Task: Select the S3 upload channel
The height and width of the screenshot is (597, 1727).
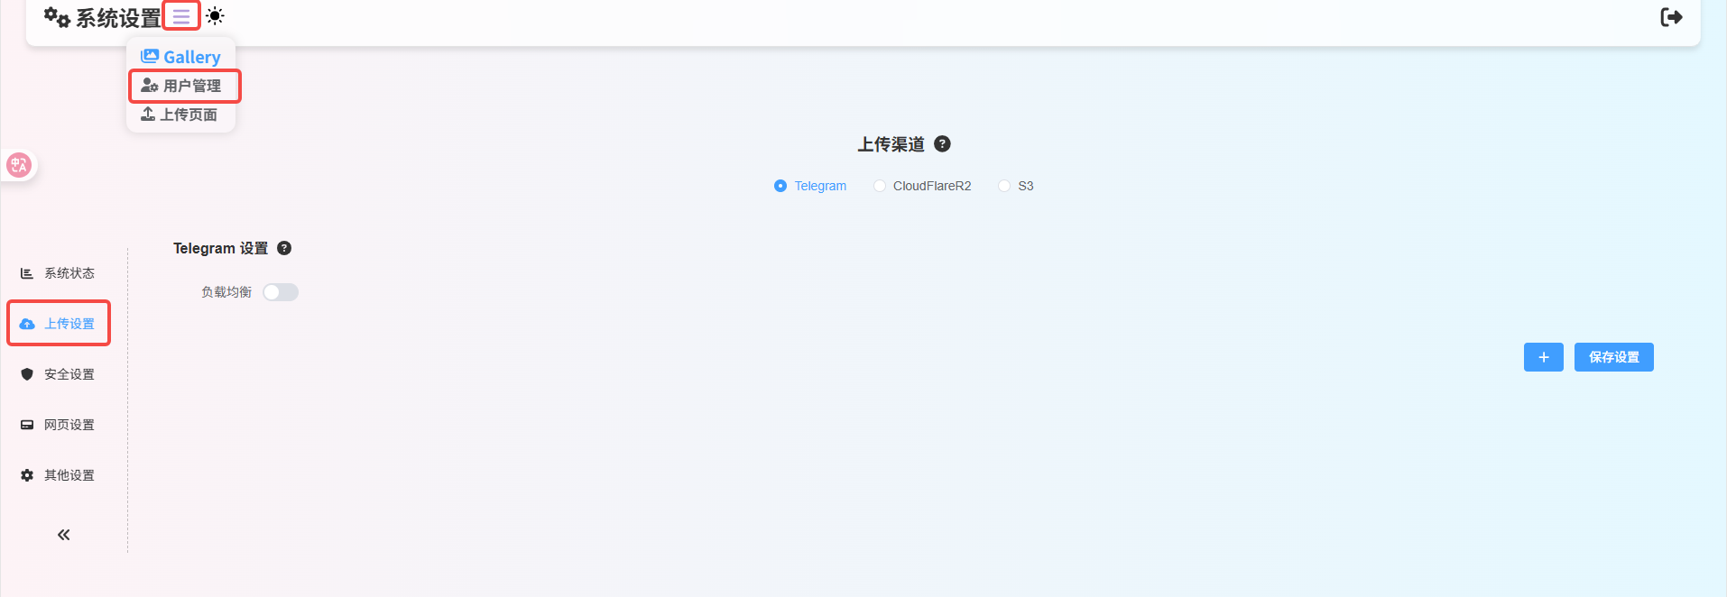Action: click(1004, 186)
